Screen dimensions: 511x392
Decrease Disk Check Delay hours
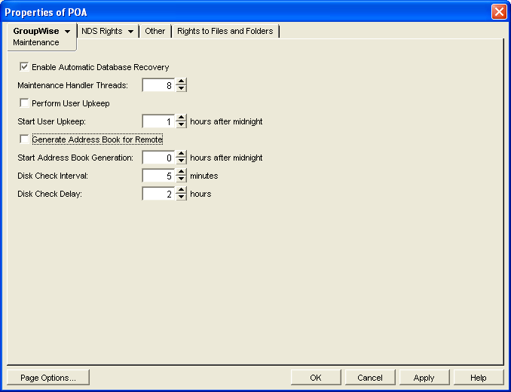(181, 198)
